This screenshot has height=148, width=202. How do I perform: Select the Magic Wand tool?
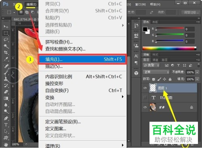(x=6, y=46)
